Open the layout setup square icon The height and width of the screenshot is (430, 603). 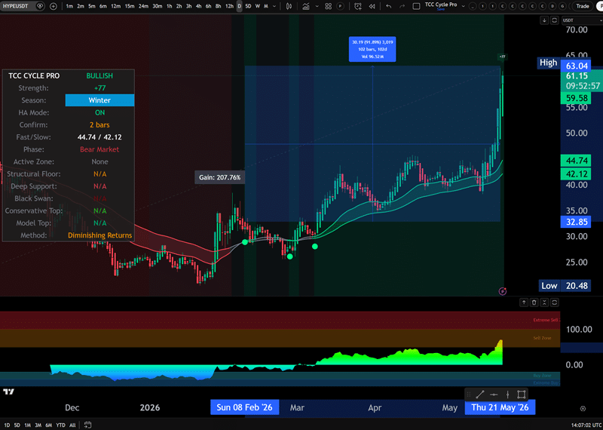coord(416,6)
